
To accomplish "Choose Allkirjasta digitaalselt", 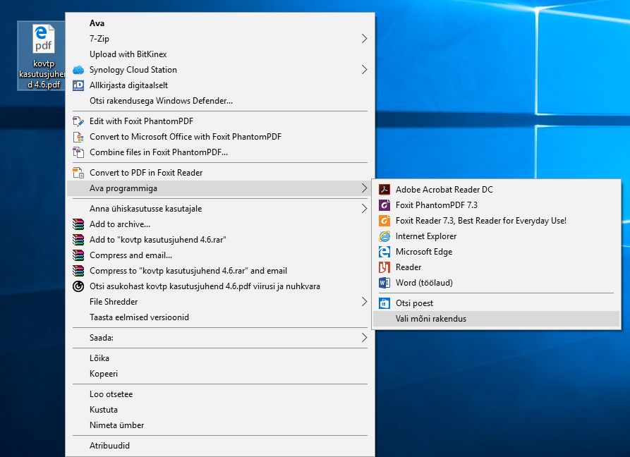I will coord(220,85).
